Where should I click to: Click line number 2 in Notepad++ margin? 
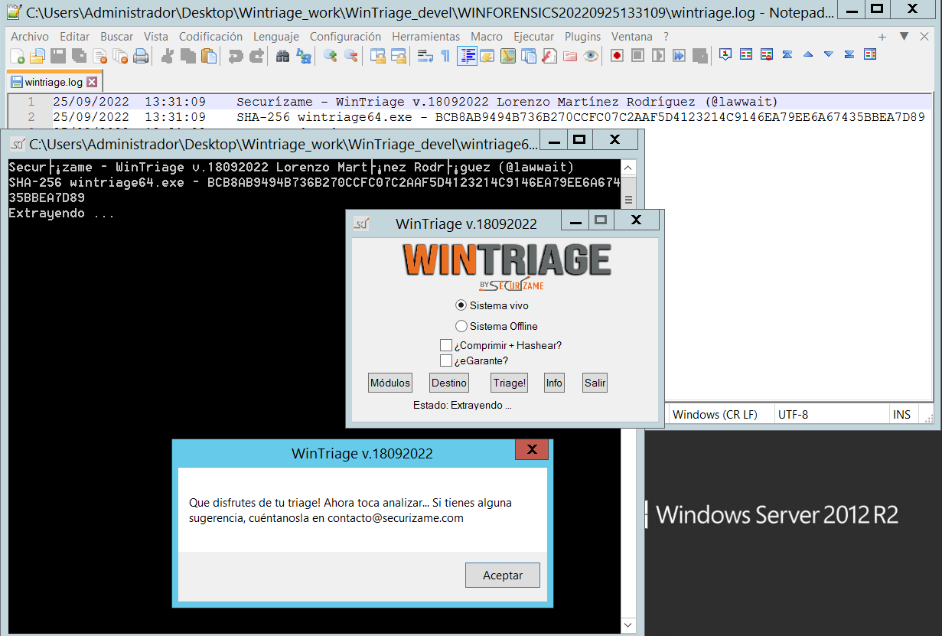click(31, 117)
